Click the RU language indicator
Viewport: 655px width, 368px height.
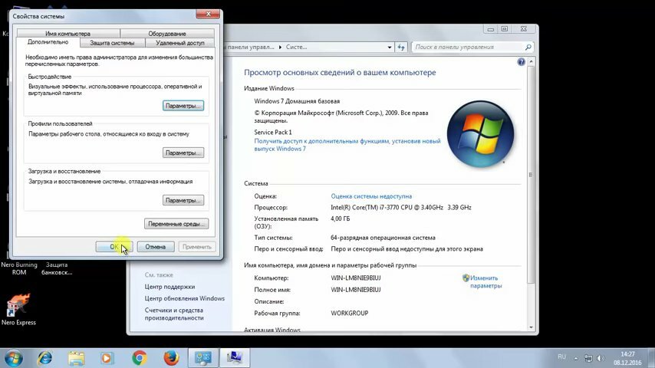[x=561, y=356]
